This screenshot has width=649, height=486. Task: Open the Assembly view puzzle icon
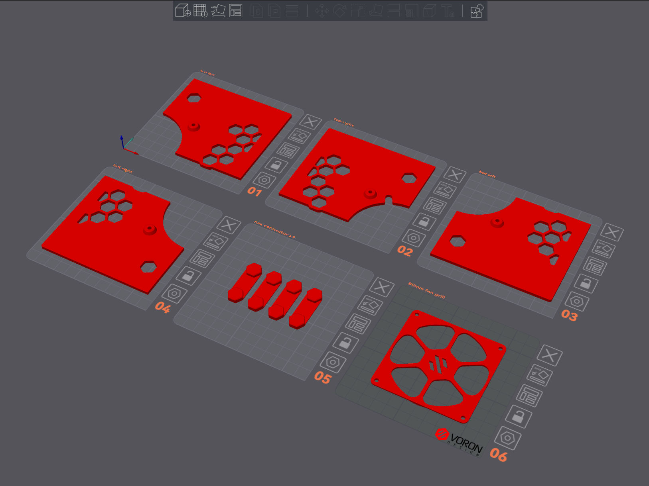pos(477,11)
